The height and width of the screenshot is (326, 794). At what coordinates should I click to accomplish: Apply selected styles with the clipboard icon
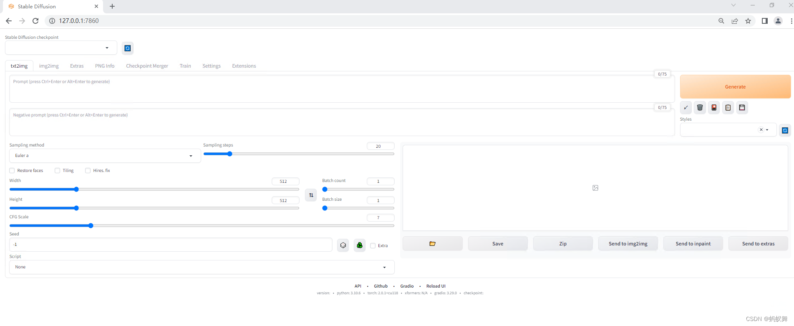(728, 108)
